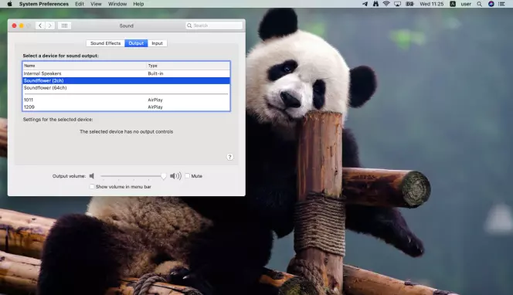Open the Edit menu

80,4
